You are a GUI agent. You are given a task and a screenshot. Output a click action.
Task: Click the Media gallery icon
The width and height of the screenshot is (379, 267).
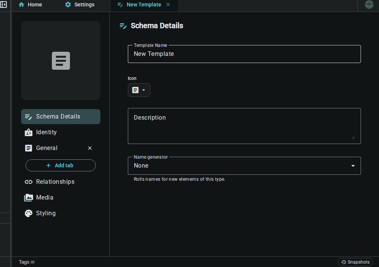(x=29, y=198)
